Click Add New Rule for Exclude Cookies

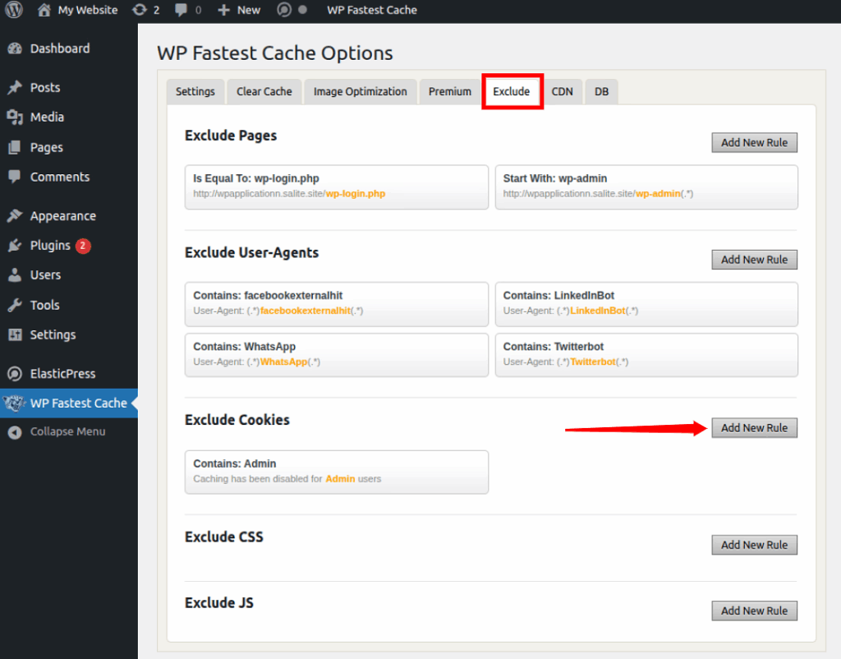coord(754,427)
